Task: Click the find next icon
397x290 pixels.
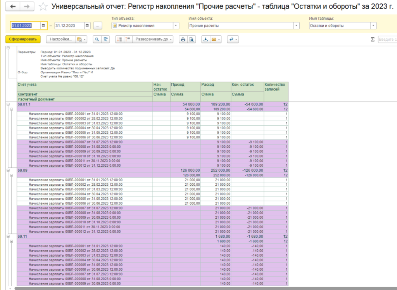Action: [x=105, y=39]
